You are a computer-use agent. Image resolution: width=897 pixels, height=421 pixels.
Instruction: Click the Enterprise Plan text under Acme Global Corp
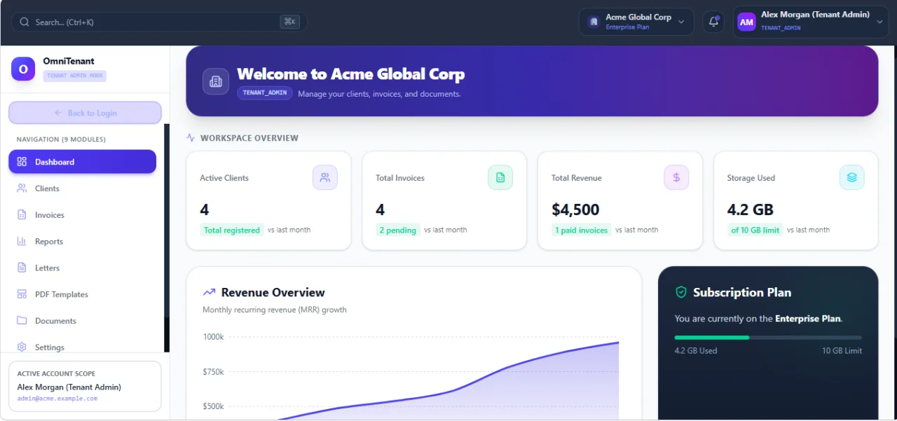click(x=628, y=27)
